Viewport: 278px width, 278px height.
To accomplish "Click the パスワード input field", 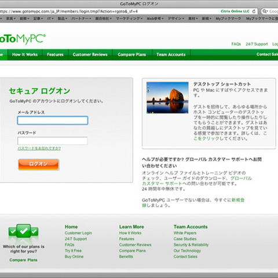I will [53, 141].
